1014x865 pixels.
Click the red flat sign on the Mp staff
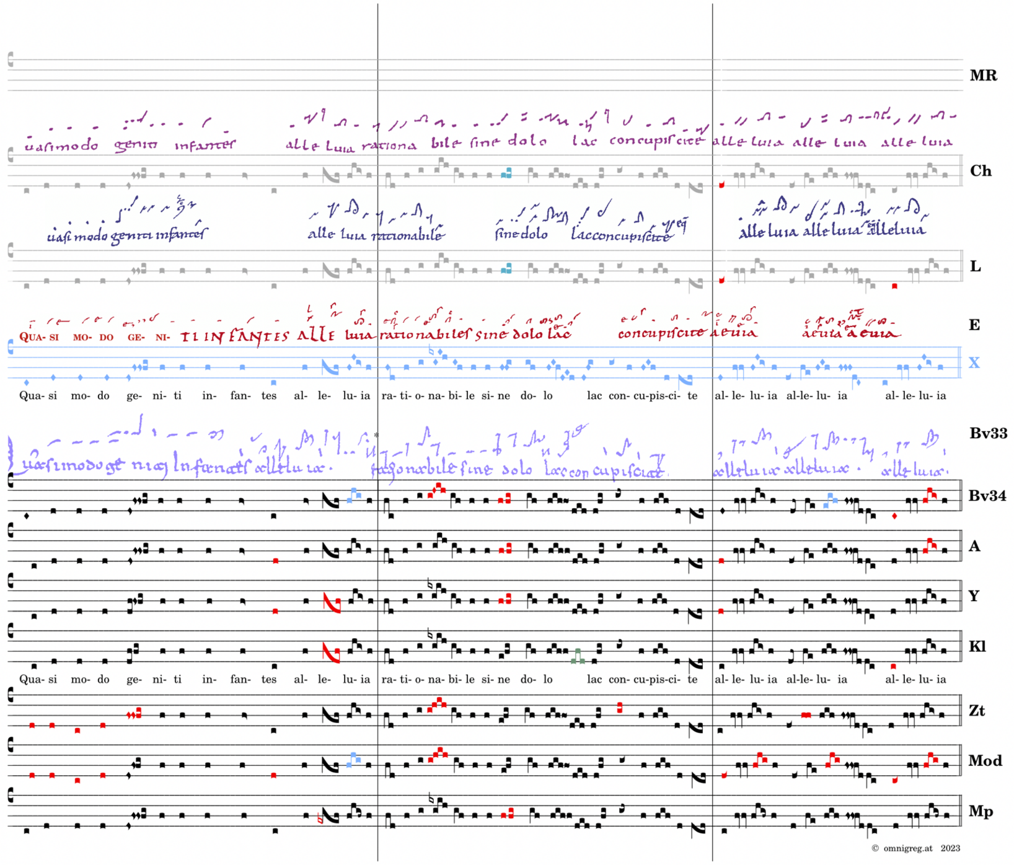[320, 819]
